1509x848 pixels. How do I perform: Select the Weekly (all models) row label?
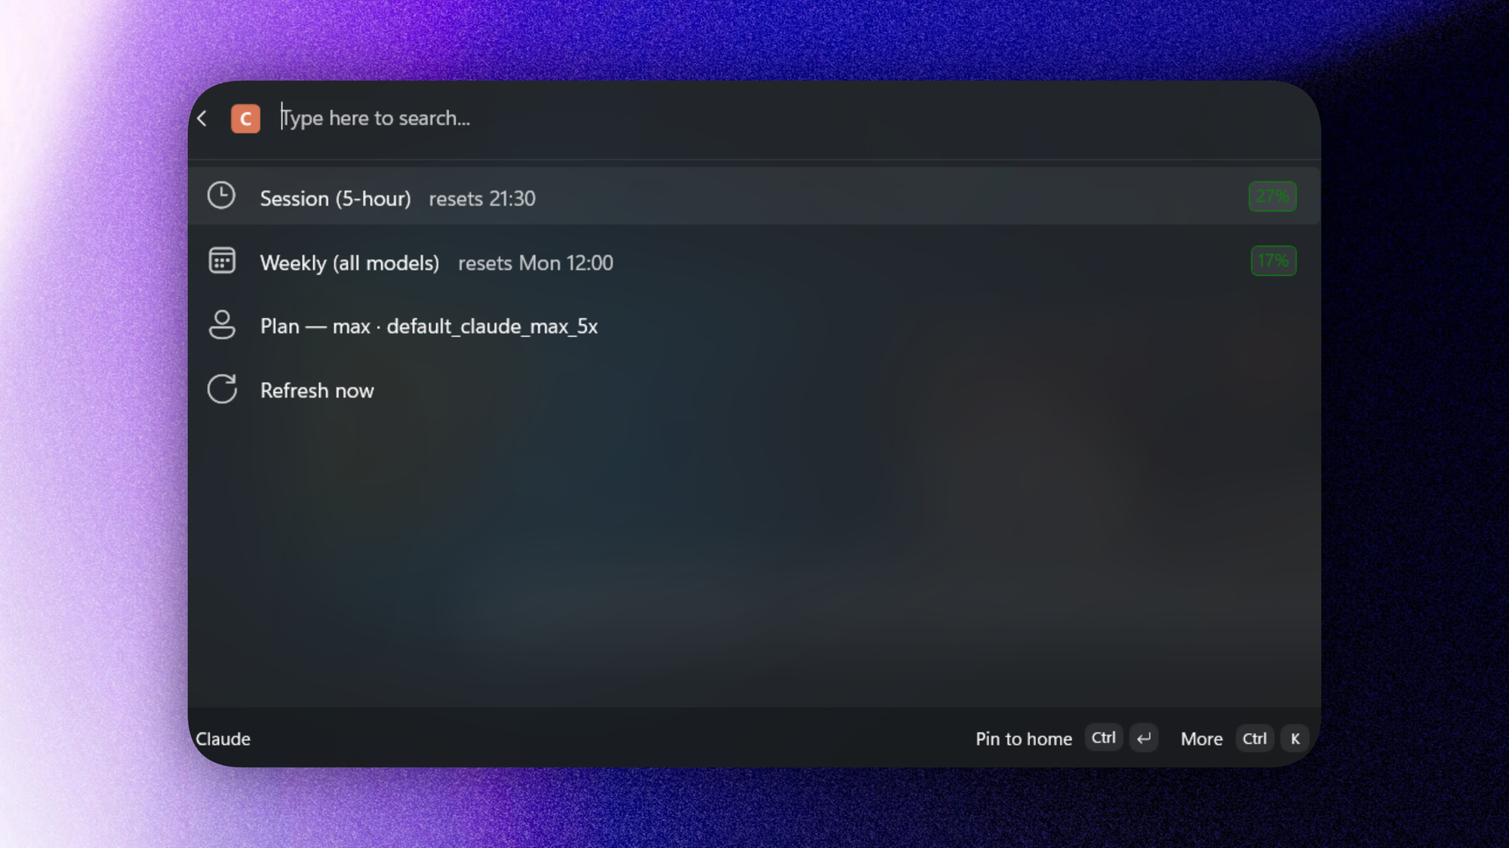click(x=349, y=263)
